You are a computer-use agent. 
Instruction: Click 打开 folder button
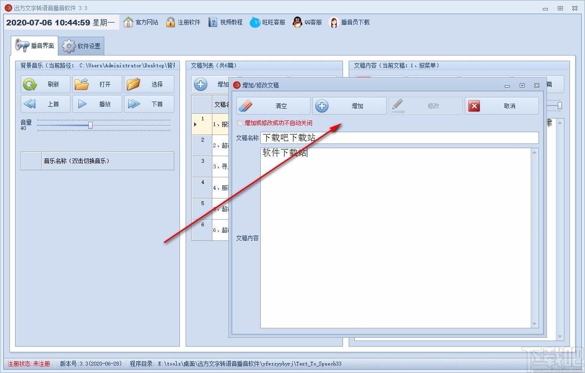pos(97,84)
